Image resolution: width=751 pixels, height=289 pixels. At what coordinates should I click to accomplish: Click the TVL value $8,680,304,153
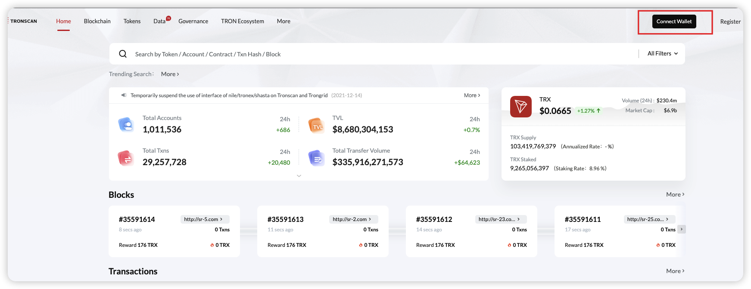[x=363, y=129]
